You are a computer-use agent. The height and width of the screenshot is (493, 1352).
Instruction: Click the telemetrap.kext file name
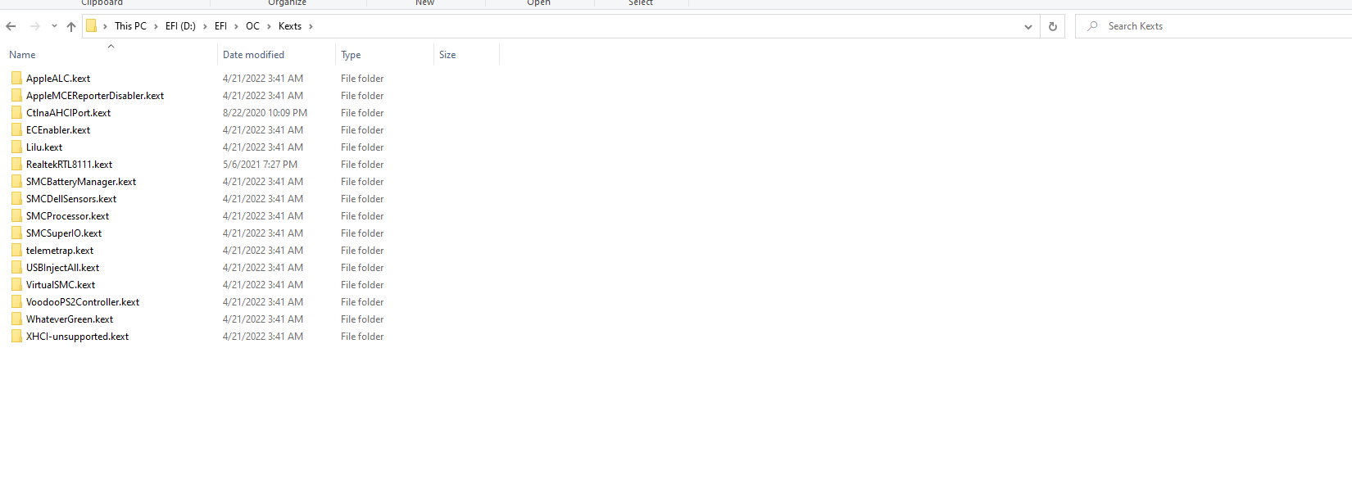click(x=60, y=251)
